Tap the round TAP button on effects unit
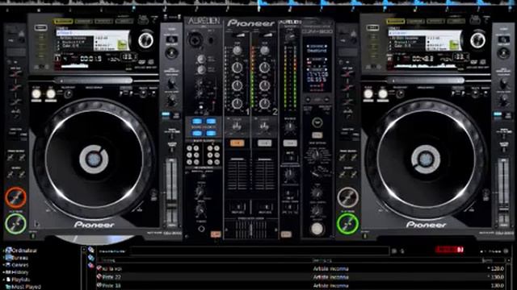The height and width of the screenshot is (290, 517). [x=317, y=122]
